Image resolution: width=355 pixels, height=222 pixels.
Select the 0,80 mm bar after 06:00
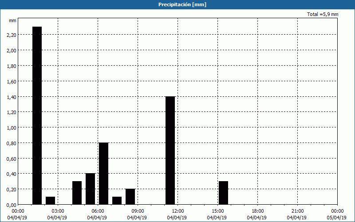pos(104,174)
